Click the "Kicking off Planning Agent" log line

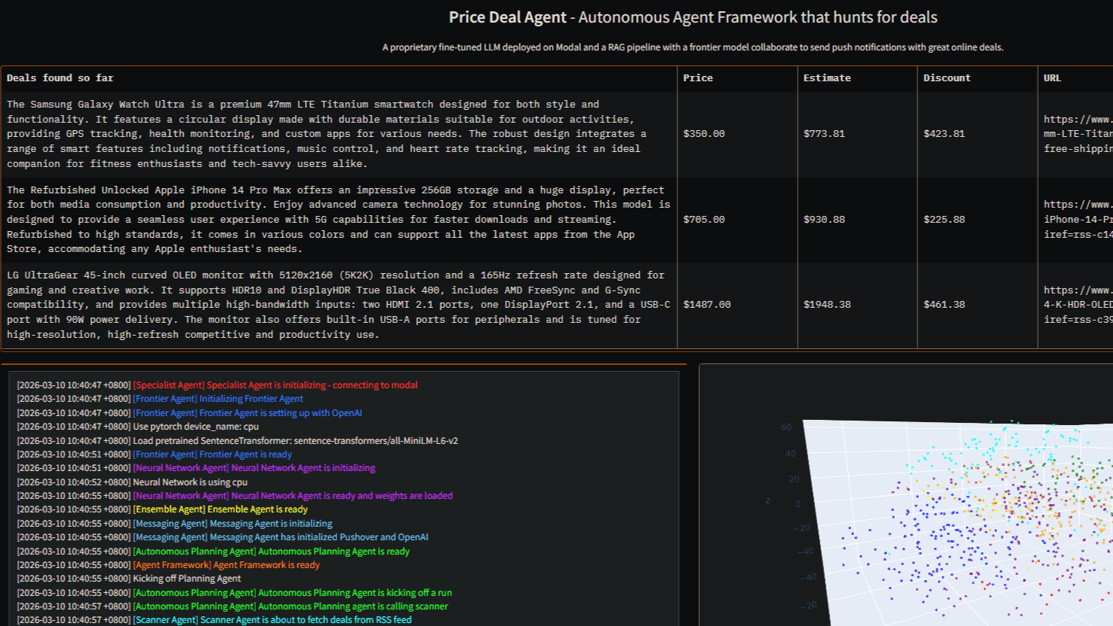tap(129, 579)
